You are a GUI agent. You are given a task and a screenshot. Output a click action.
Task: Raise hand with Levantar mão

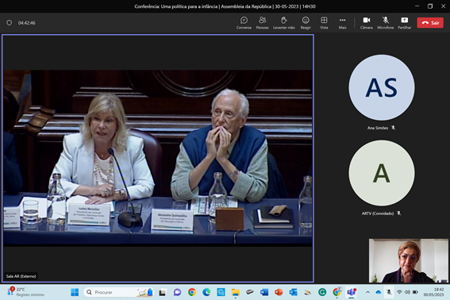pos(284,23)
